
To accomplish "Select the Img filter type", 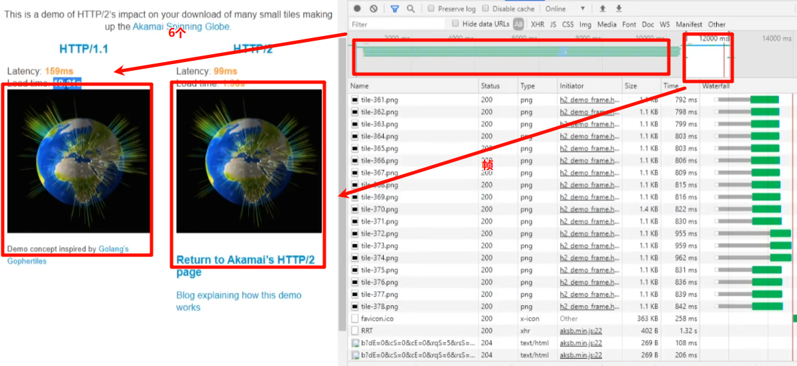I will click(585, 24).
